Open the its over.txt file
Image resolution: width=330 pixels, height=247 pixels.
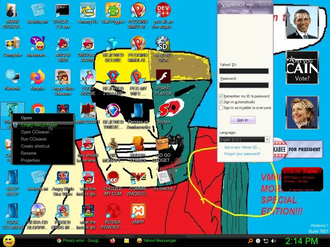[163, 180]
